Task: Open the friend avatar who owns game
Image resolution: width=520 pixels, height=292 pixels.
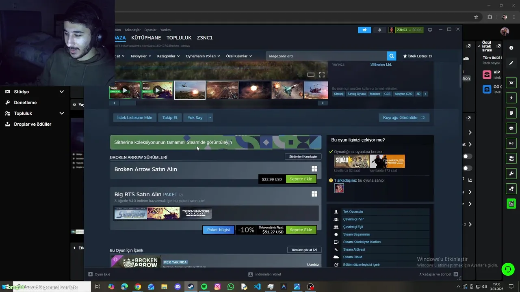Action: click(339, 188)
